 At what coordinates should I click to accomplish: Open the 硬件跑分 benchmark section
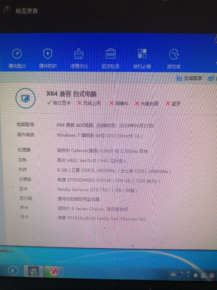coord(17,58)
